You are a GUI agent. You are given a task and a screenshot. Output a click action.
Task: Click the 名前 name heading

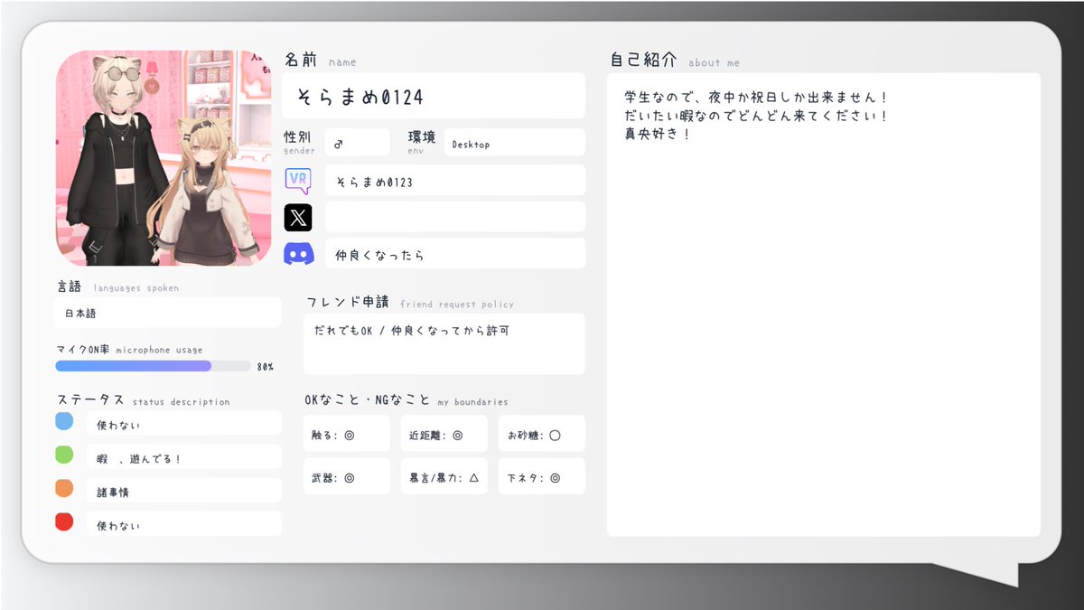coord(321,60)
